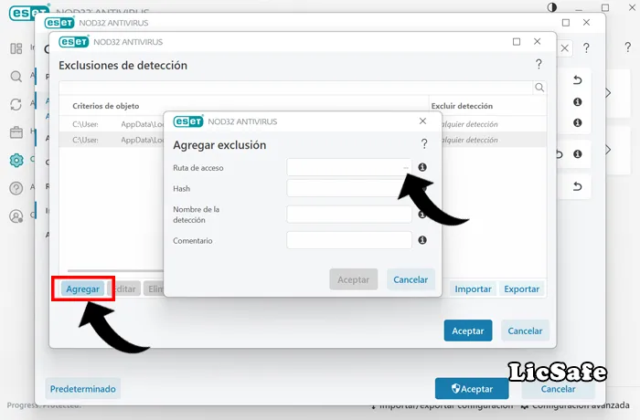Image resolution: width=640 pixels, height=420 pixels.
Task: Open help in advanced setup window
Action: tap(586, 48)
